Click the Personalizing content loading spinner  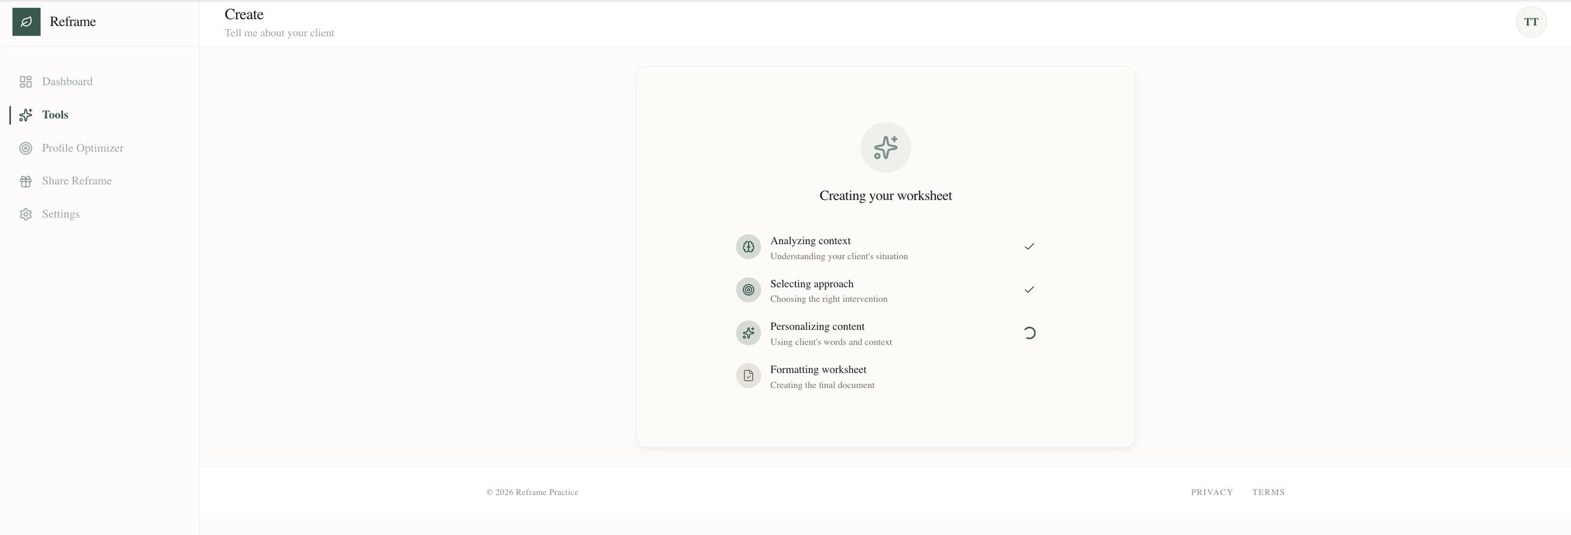[1029, 333]
